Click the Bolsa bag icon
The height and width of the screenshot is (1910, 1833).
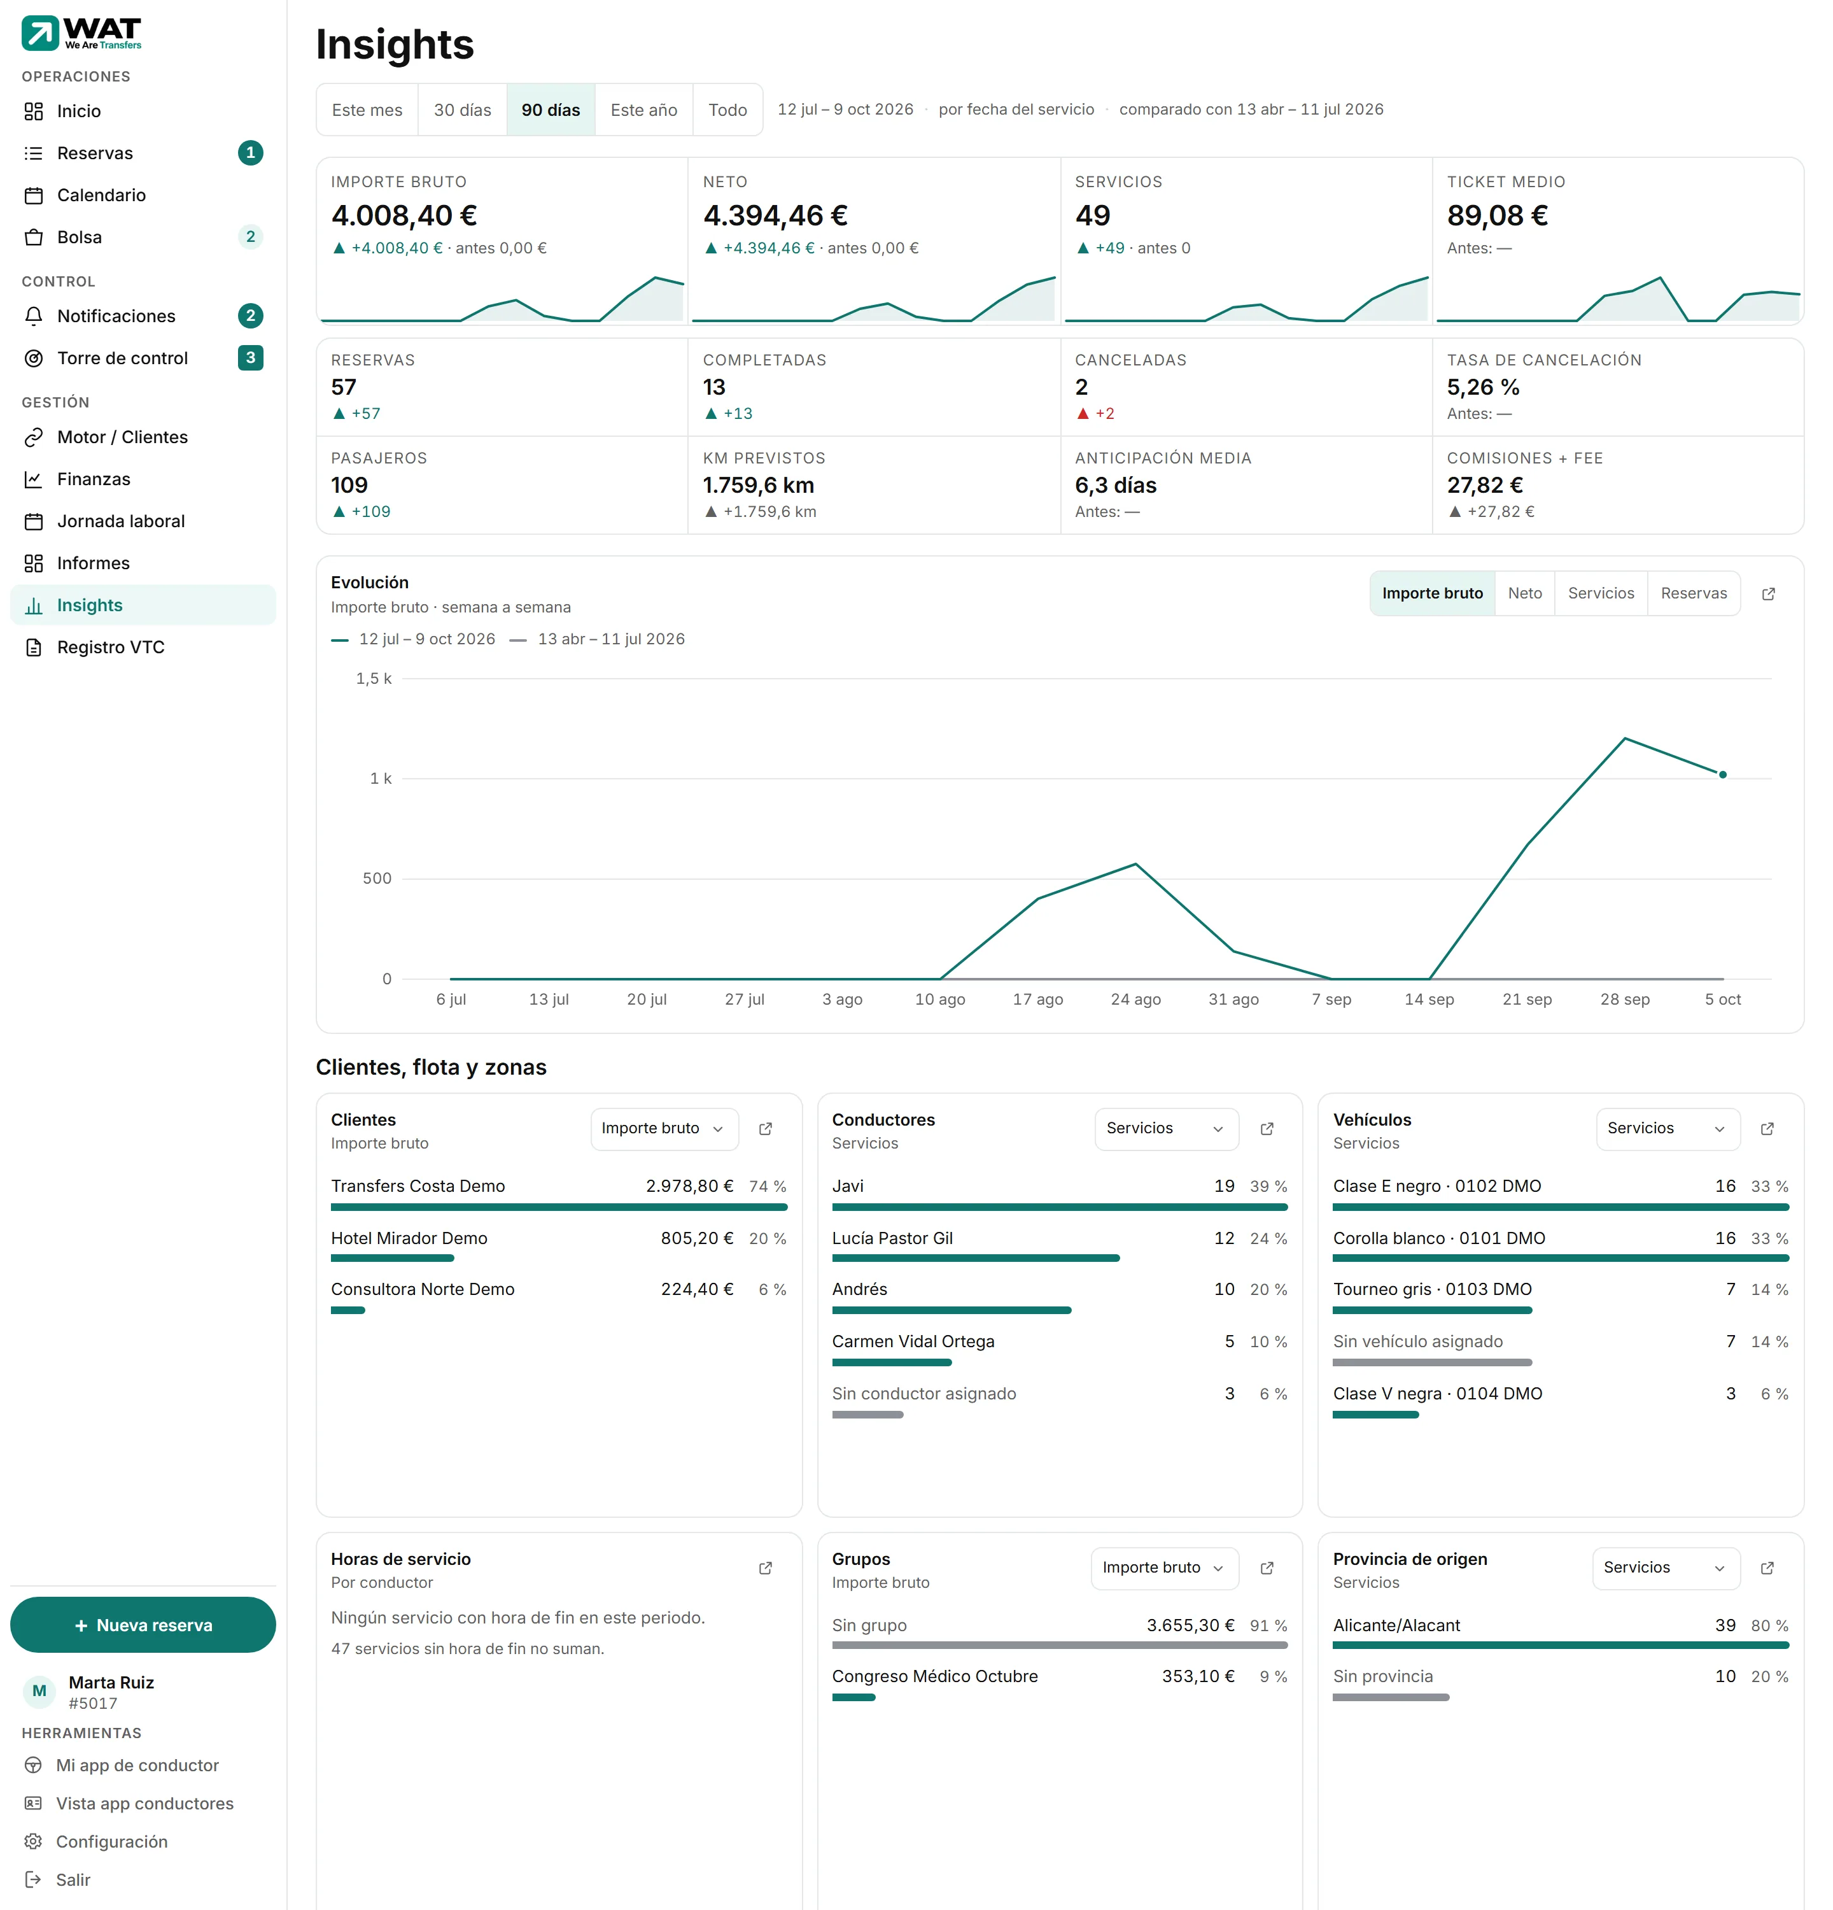[34, 237]
